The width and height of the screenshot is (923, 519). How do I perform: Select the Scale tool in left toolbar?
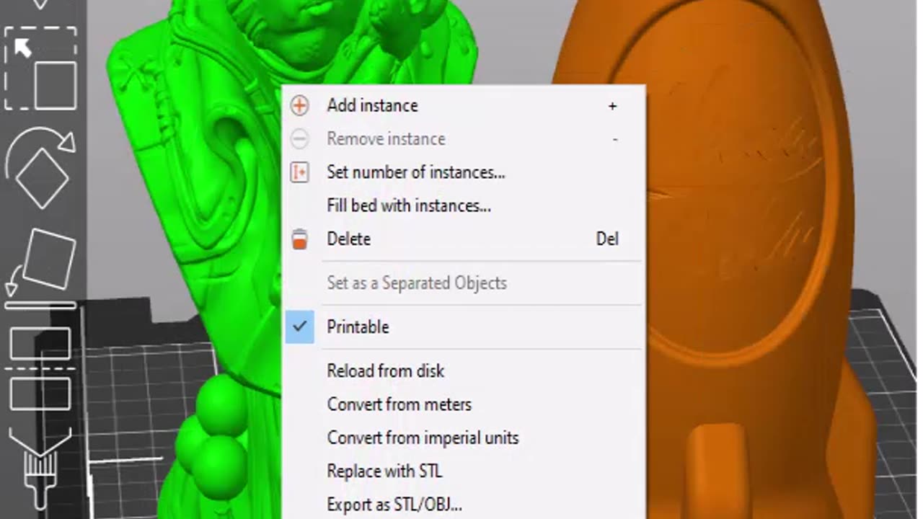[x=40, y=68]
